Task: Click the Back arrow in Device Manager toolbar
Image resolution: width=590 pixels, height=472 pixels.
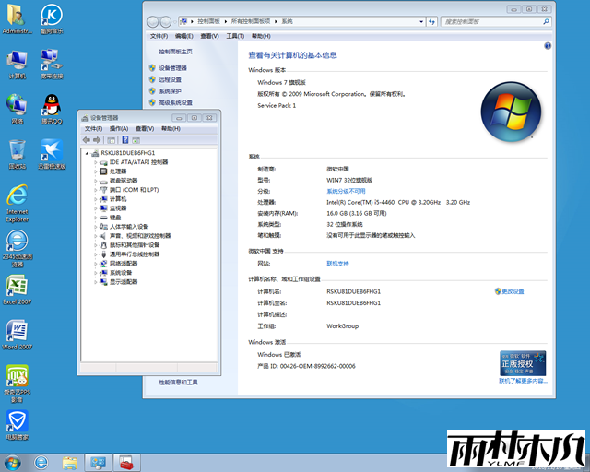Action: click(87, 140)
